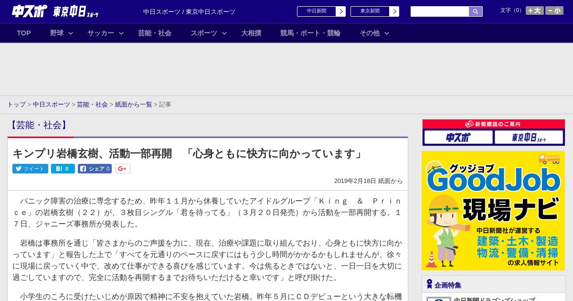573x301 pixels.
Task: Click the 東京中日スポーツ header logo
Action: (x=76, y=11)
